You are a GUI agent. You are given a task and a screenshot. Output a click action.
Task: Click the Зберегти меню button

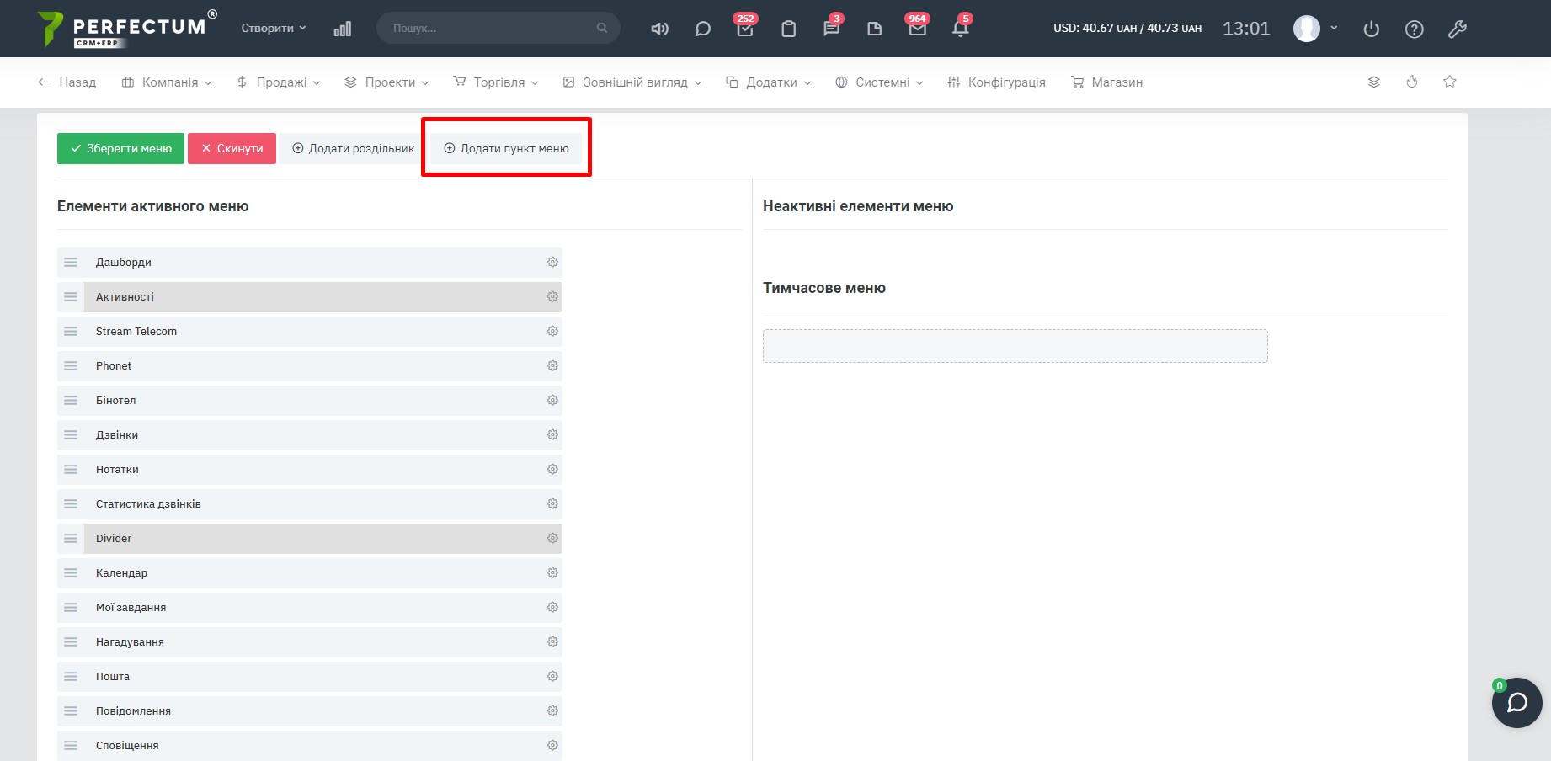(x=120, y=149)
